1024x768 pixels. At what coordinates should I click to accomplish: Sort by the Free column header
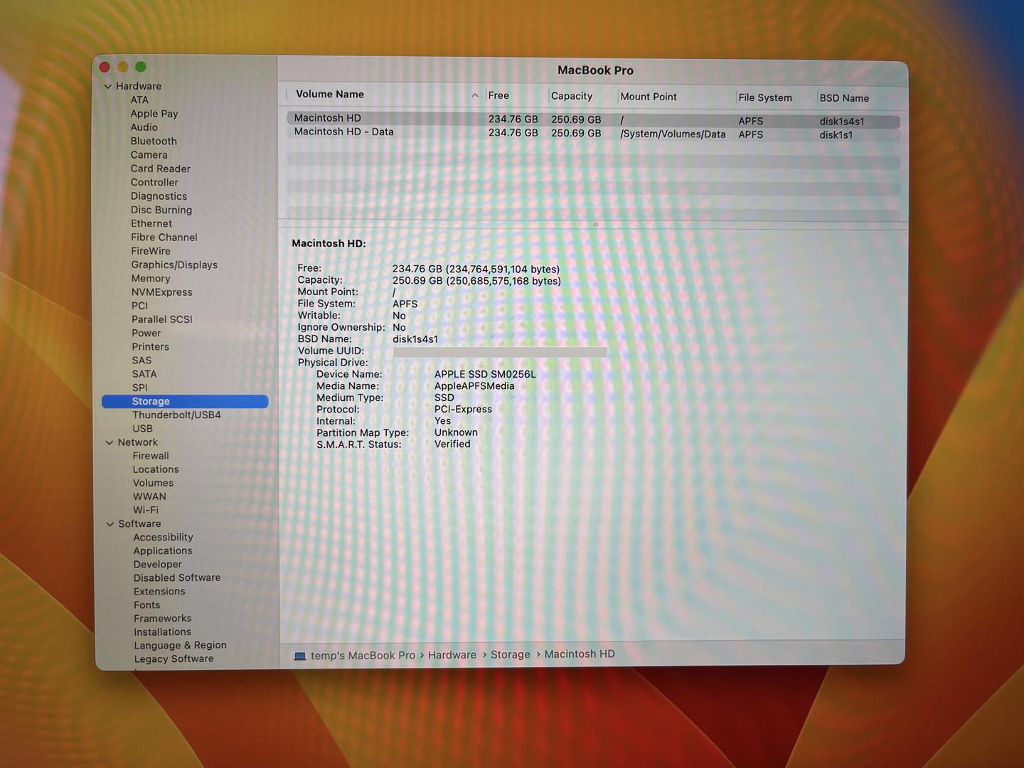[x=498, y=95]
